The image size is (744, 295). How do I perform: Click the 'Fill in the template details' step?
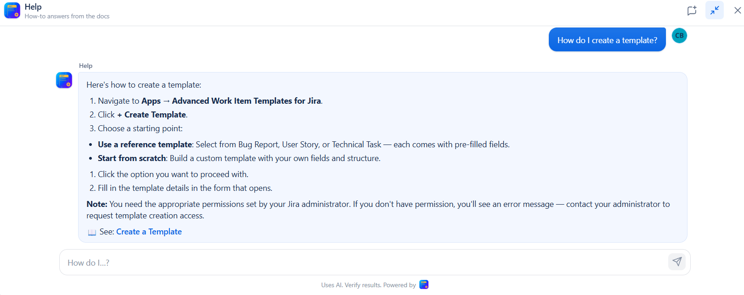(x=185, y=188)
